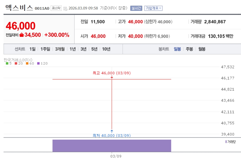The width and height of the screenshot is (241, 160).
Task: Click the purple volume bar for 03/09
Action: pos(112,146)
